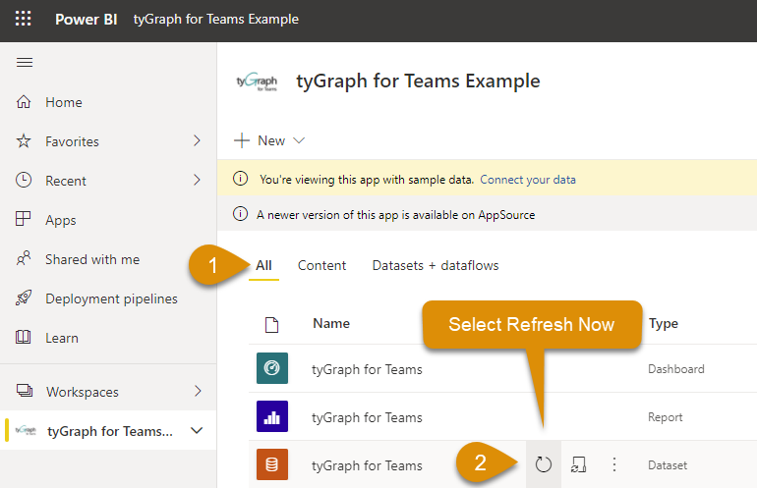Sort the list by the Name column header
Image resolution: width=757 pixels, height=488 pixels.
click(331, 323)
